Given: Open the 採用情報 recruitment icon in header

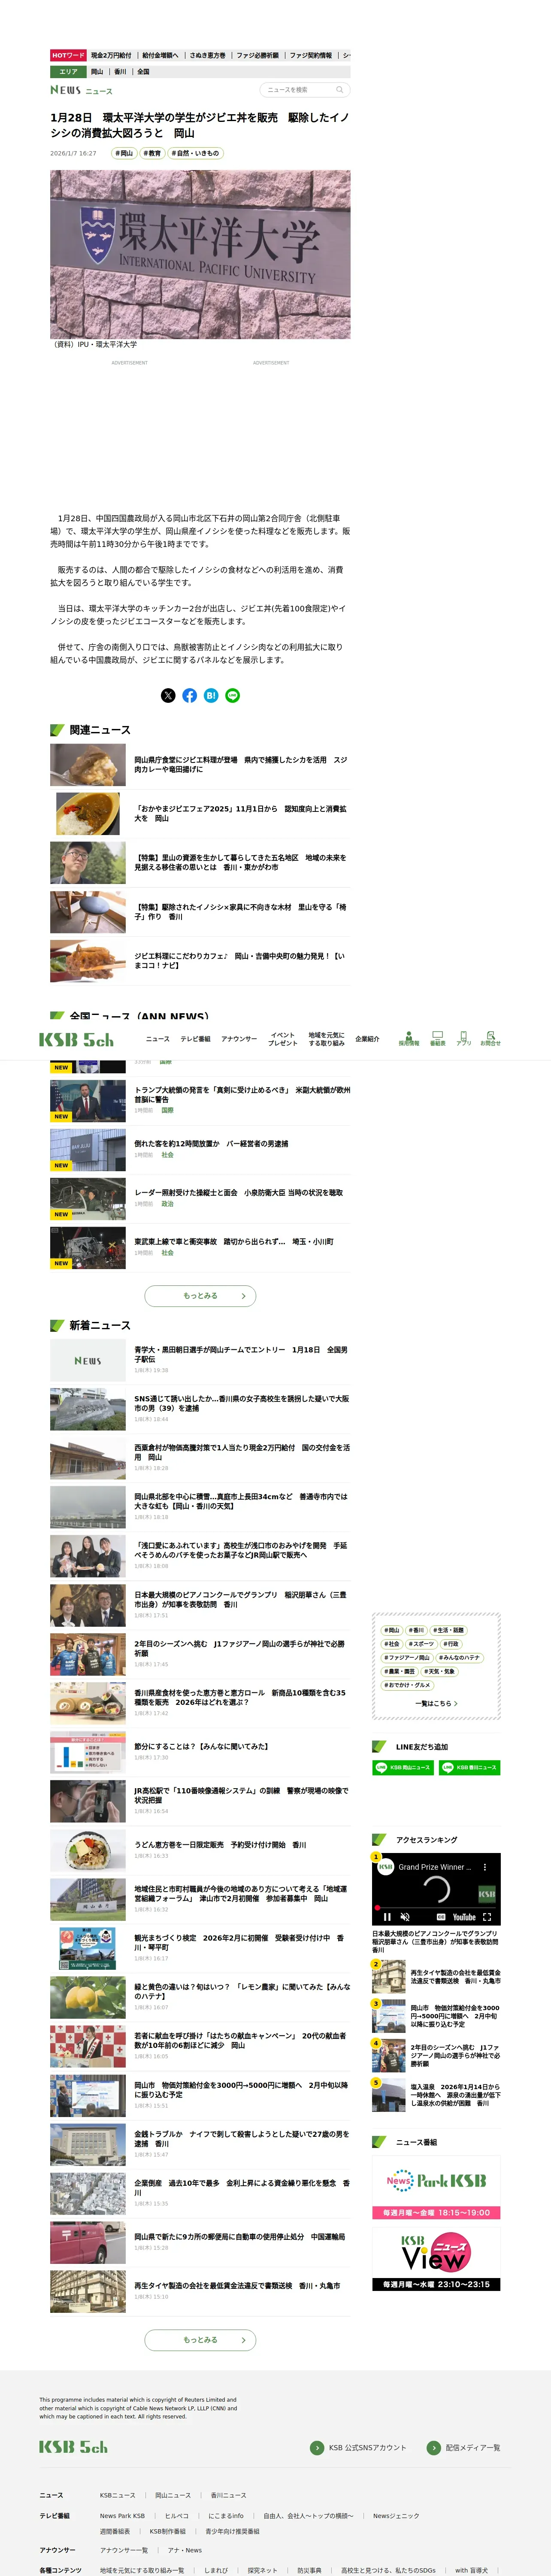Looking at the screenshot, I should point(409,1038).
